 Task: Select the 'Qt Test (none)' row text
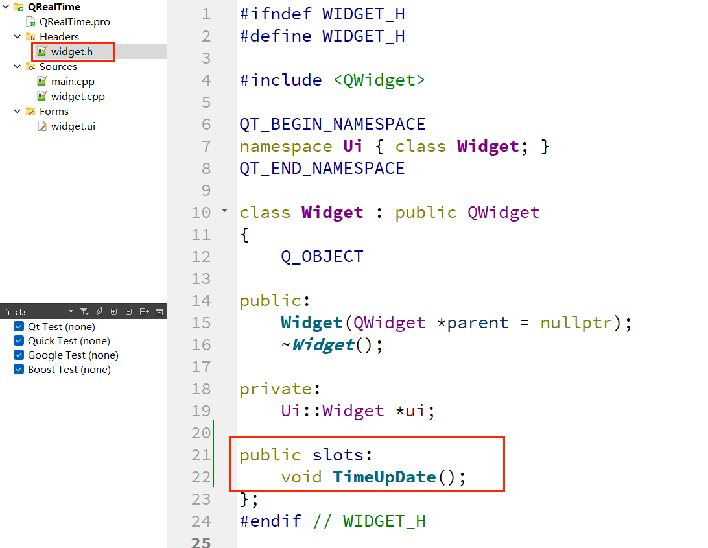[62, 327]
